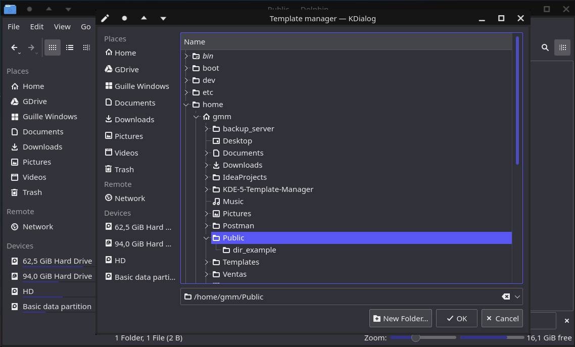Screen dimensions: 575x347
Task: Select Basic data parti... device in KDialog
Action: 140,277
